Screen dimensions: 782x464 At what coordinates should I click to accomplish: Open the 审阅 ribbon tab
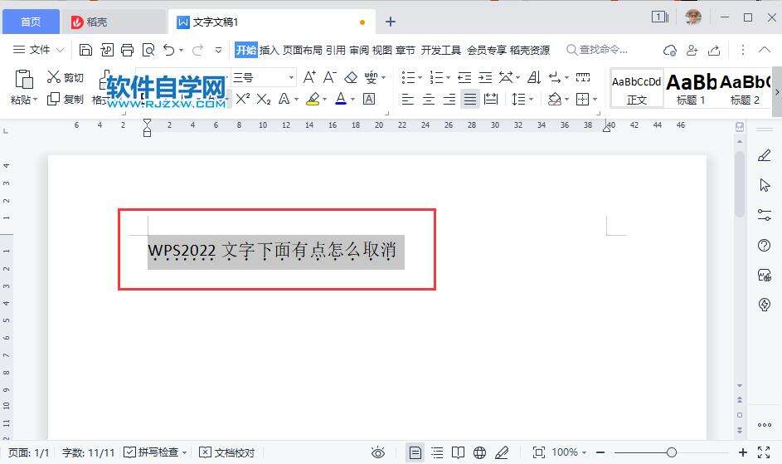point(358,50)
